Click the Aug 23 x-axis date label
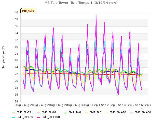 tap(20, 105)
